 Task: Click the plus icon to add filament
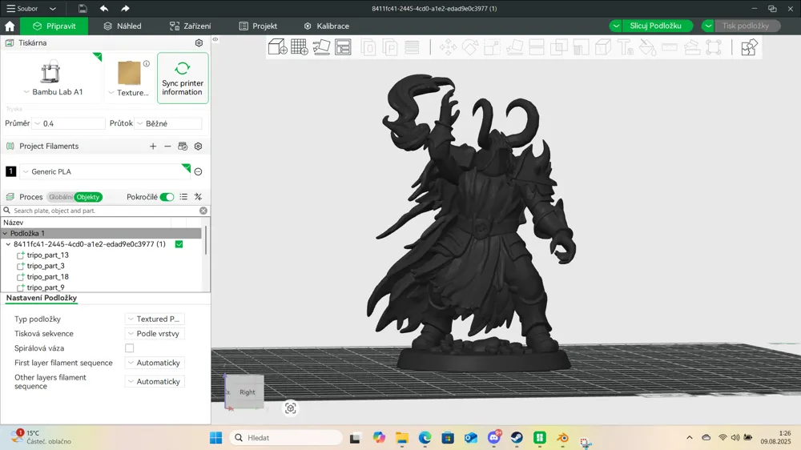pos(153,146)
